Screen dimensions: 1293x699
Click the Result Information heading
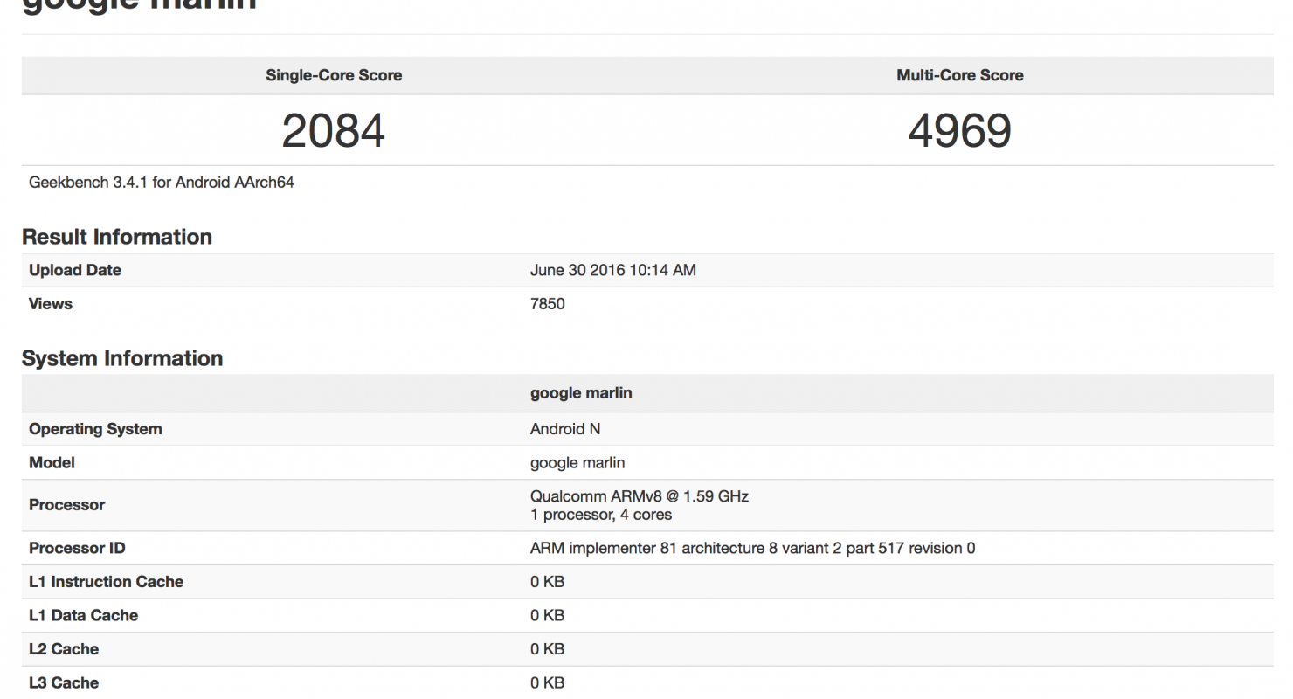click(x=117, y=237)
